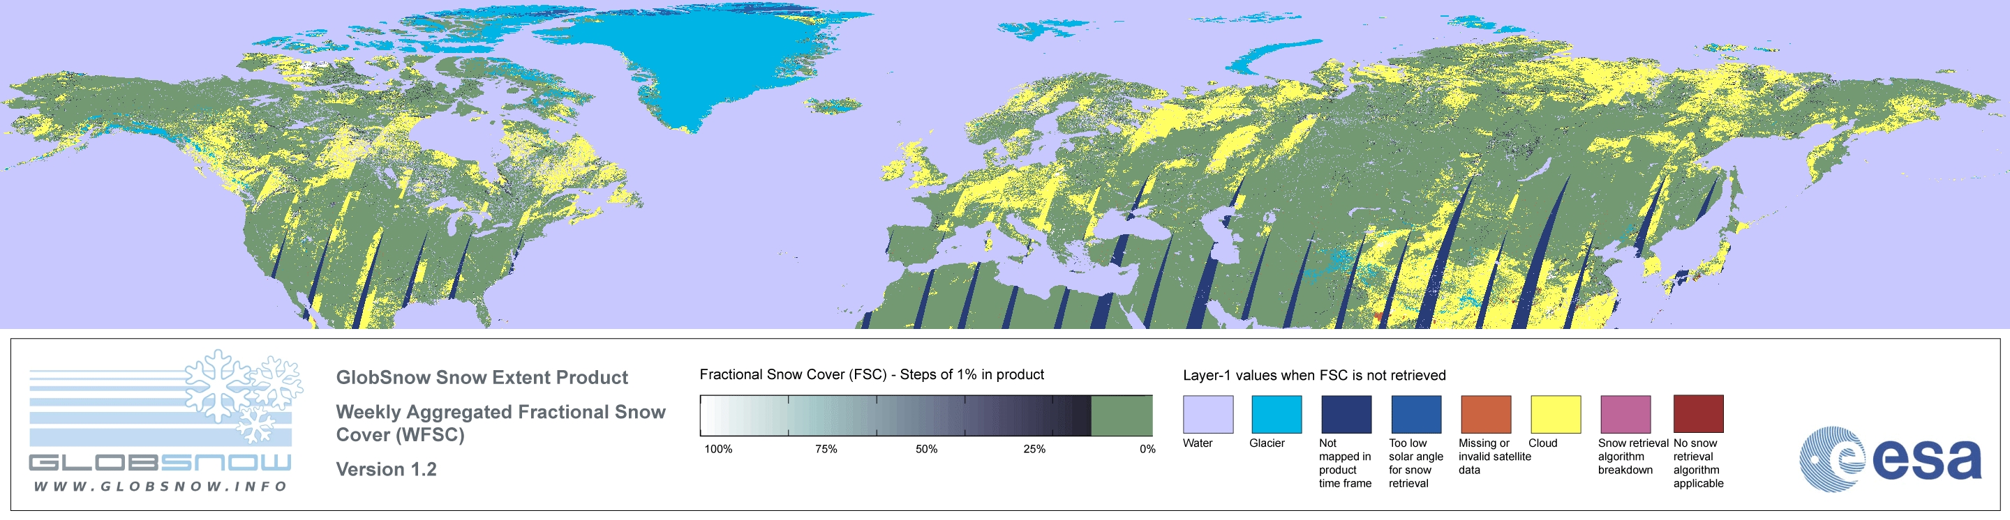Click 'Layer-1 values when FSC is not retrieved' heading
Image resolution: width=2010 pixels, height=520 pixels.
coord(1314,375)
